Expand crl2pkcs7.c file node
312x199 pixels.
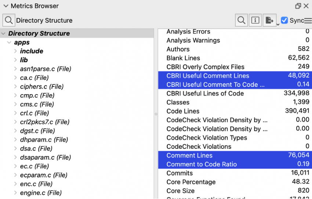[x=15, y=122]
